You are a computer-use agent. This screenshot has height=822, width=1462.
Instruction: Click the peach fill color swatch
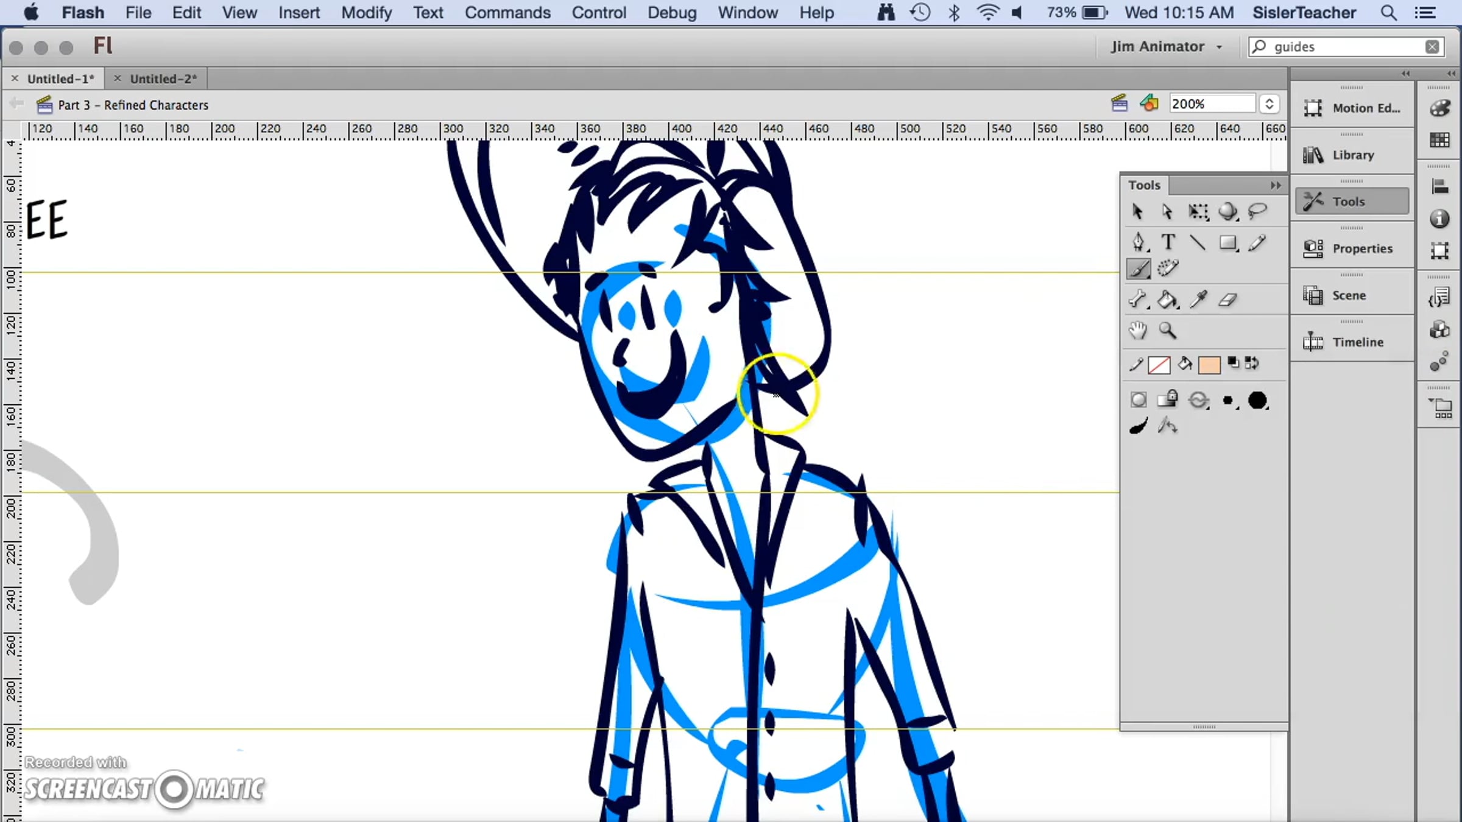pos(1209,365)
